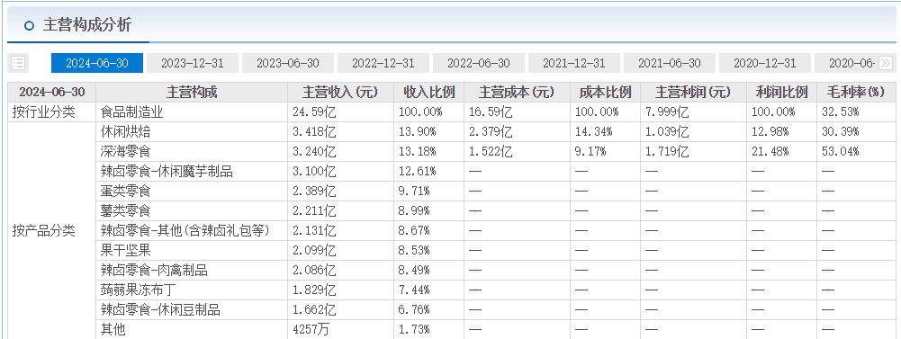Viewport: 901px width, 339px height.
Task: Click the 主营构成 column header
Action: pos(192,92)
